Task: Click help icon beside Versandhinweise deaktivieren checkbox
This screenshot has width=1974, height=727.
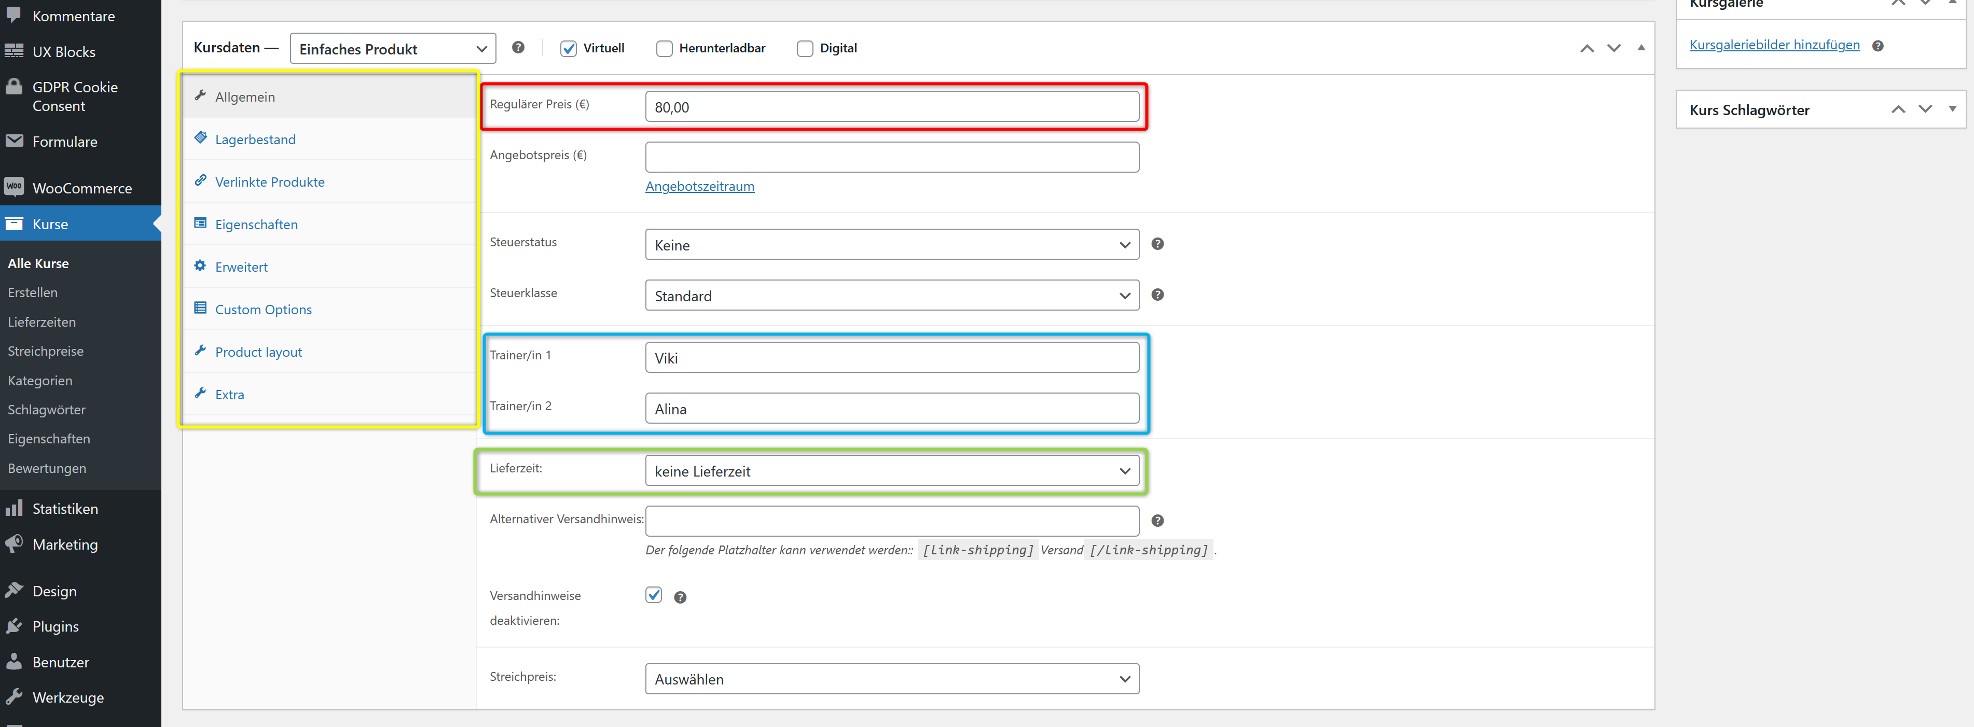Action: [x=681, y=597]
